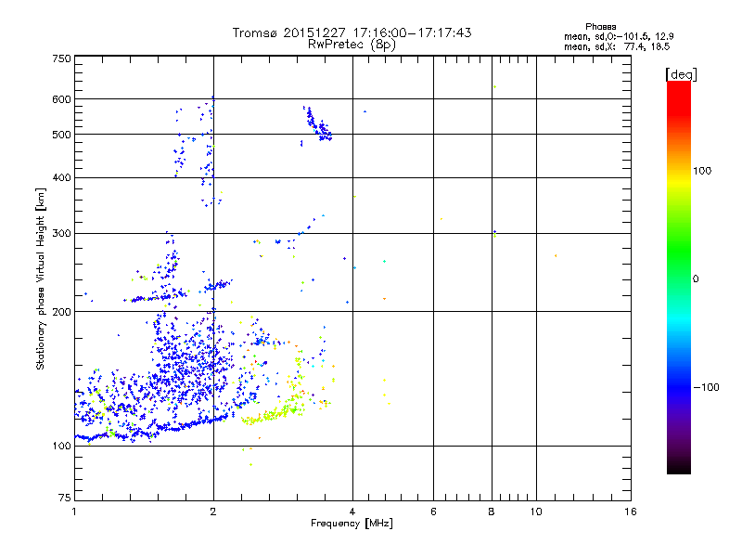This screenshot has width=742, height=557.
Task: Click the y-axis tick label '200'
Action: coord(61,312)
